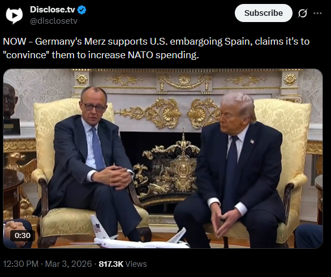Image resolution: width=331 pixels, height=277 pixels.
Task: Click the Subscribe button
Action: tap(264, 13)
